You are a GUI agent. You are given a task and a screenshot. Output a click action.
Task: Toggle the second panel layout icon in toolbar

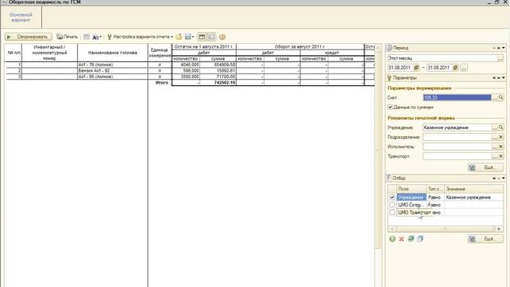211,37
